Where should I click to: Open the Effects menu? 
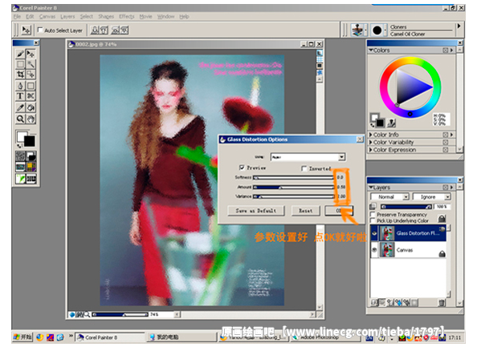(126, 16)
